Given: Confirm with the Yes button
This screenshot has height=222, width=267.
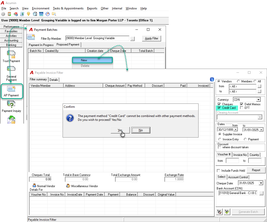Looking at the screenshot, I should (x=120, y=130).
